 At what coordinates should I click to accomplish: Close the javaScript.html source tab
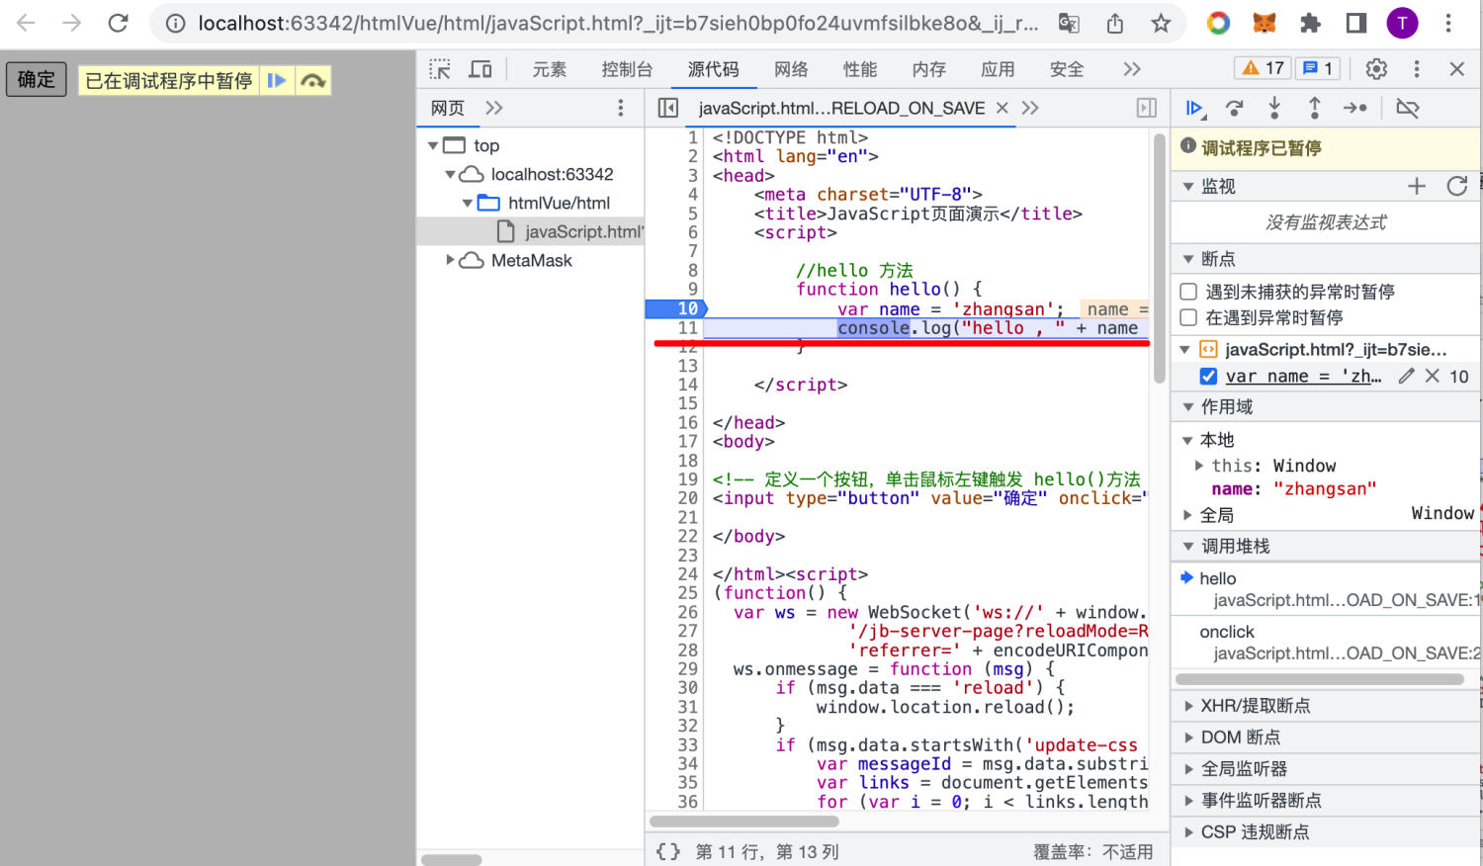[1003, 108]
